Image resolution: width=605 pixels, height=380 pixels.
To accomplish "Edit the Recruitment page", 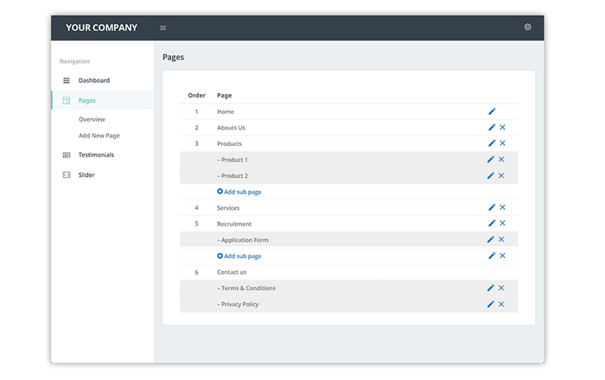I will [492, 223].
